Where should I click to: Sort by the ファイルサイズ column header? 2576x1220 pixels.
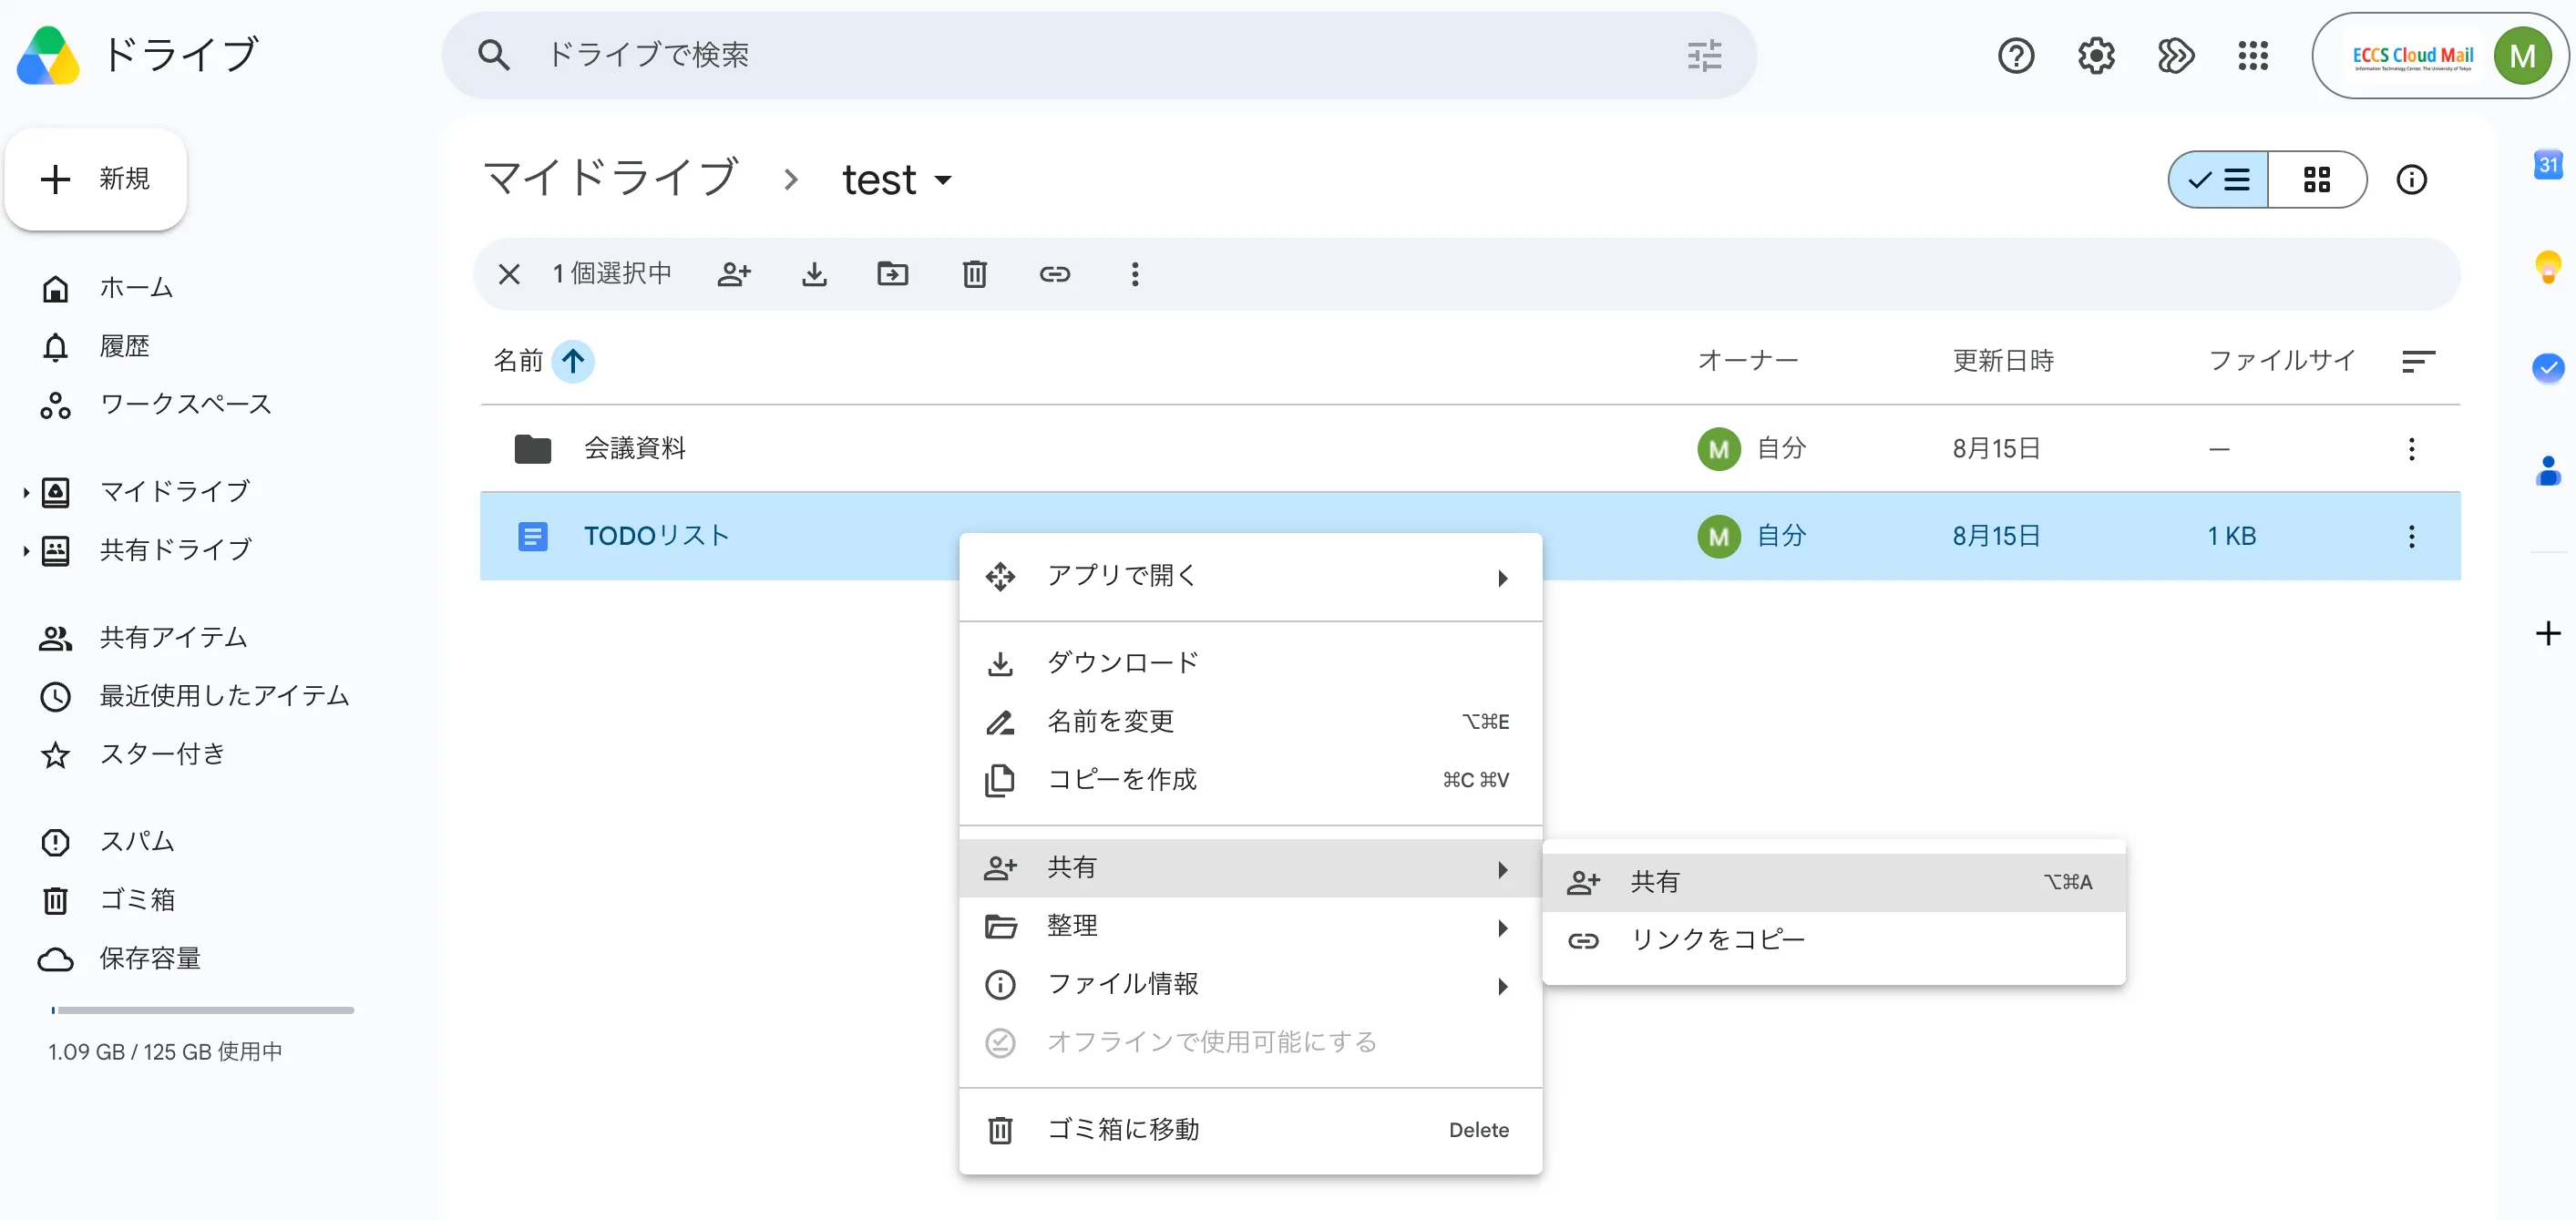click(x=2281, y=361)
